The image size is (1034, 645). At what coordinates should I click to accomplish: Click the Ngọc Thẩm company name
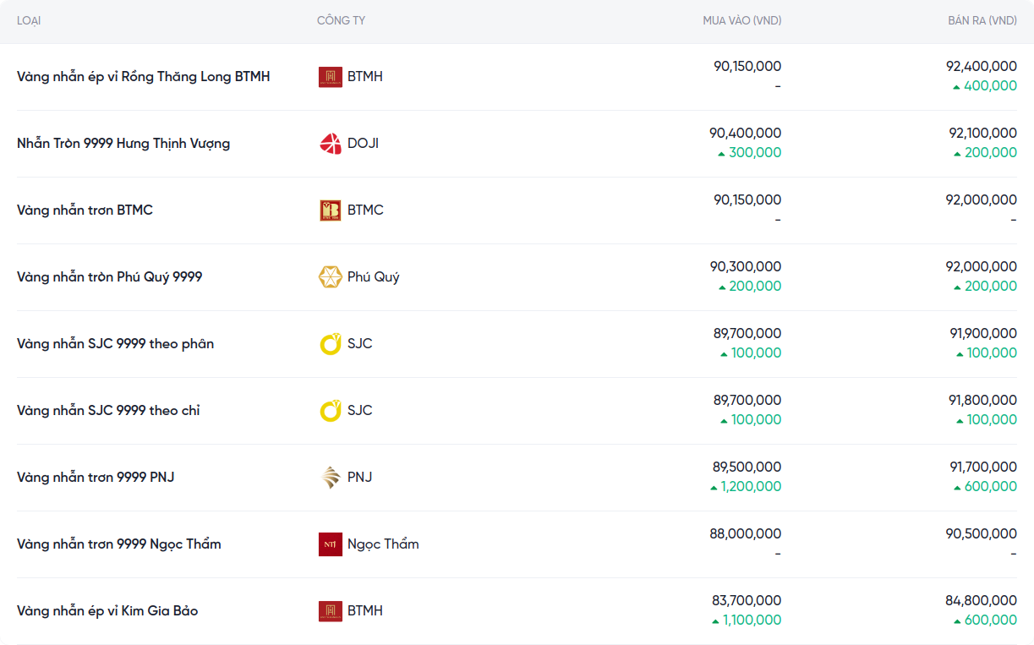pos(383,544)
